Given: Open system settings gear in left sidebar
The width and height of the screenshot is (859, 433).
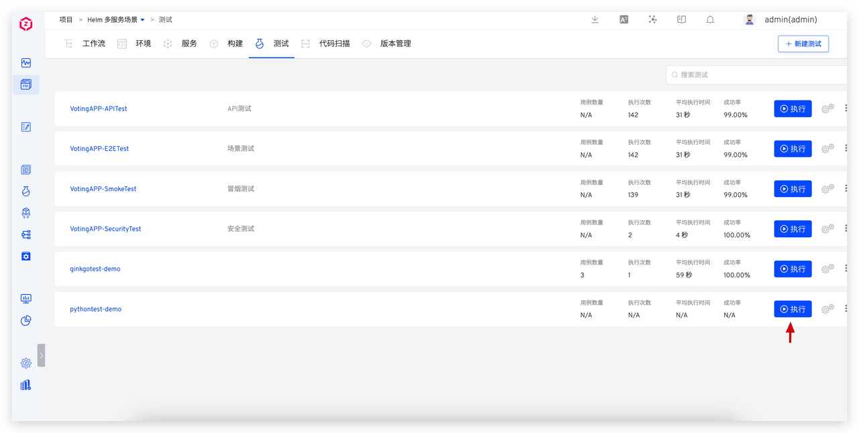Looking at the screenshot, I should click(26, 363).
